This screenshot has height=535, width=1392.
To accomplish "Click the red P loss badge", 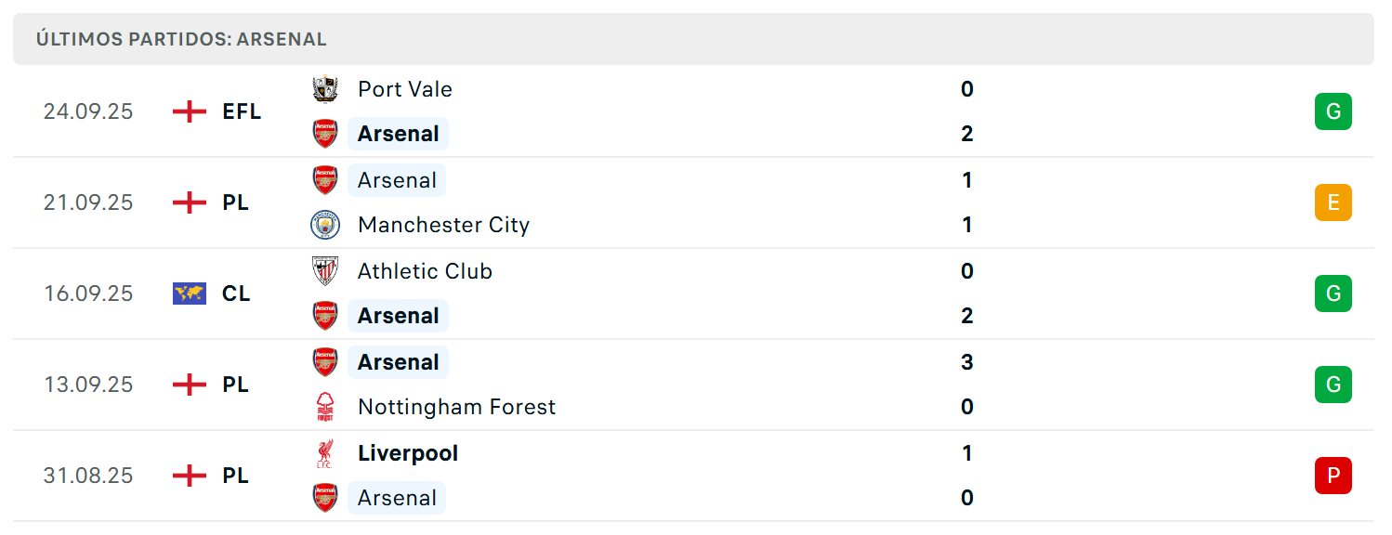I will tap(1333, 476).
